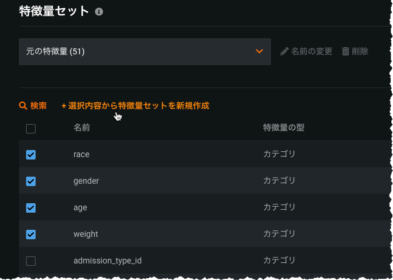This screenshot has width=393, height=280.
Task: Click 選択内容から特徴量セットを新規作成 link
Action: pos(135,106)
